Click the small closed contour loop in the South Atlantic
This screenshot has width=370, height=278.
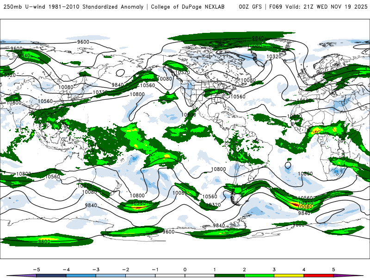[288, 164]
